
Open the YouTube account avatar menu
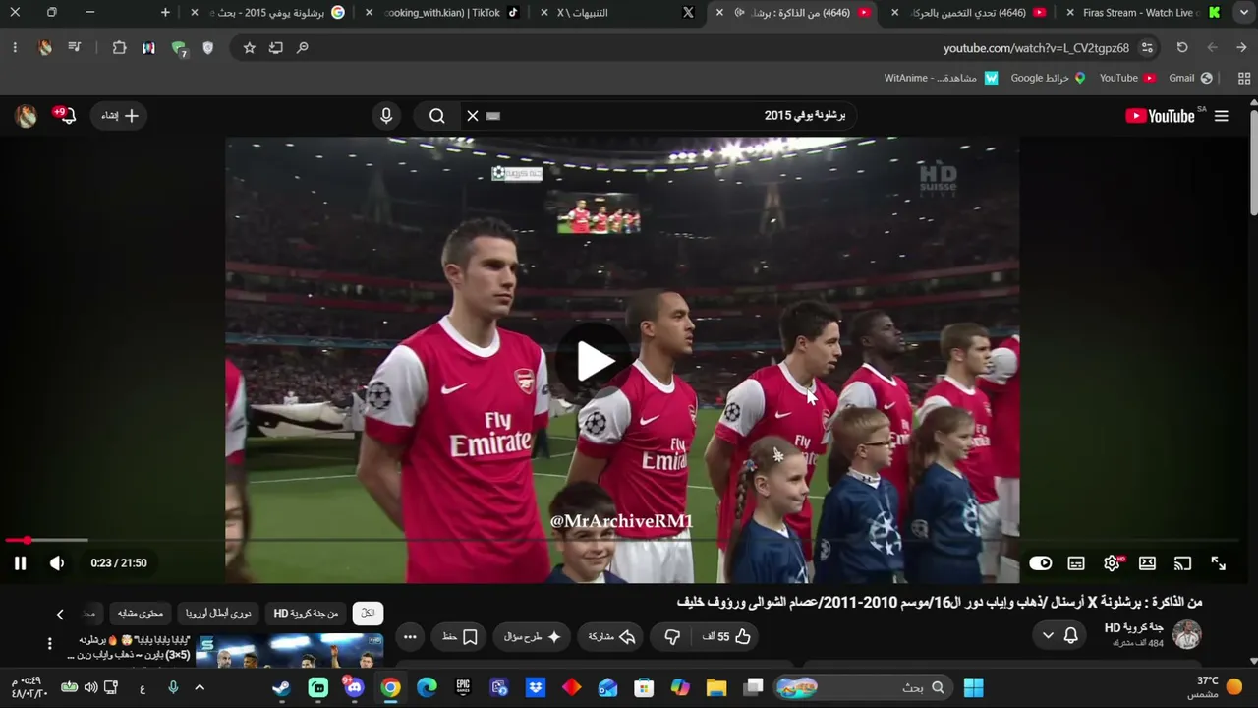pyautogui.click(x=27, y=116)
